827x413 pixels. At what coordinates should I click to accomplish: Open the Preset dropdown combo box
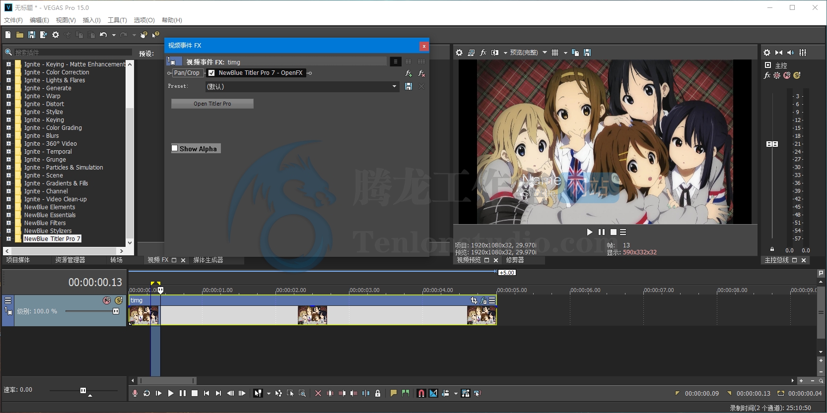302,86
